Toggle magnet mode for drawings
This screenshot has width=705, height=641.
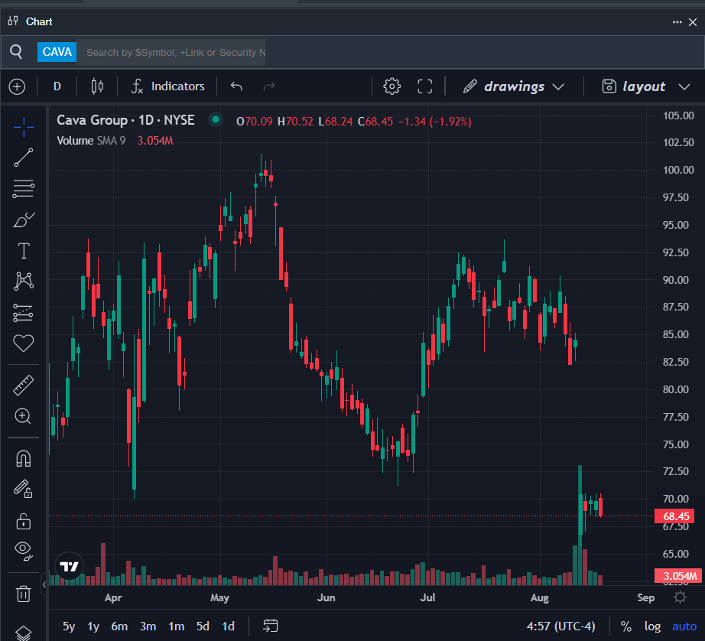click(x=24, y=458)
